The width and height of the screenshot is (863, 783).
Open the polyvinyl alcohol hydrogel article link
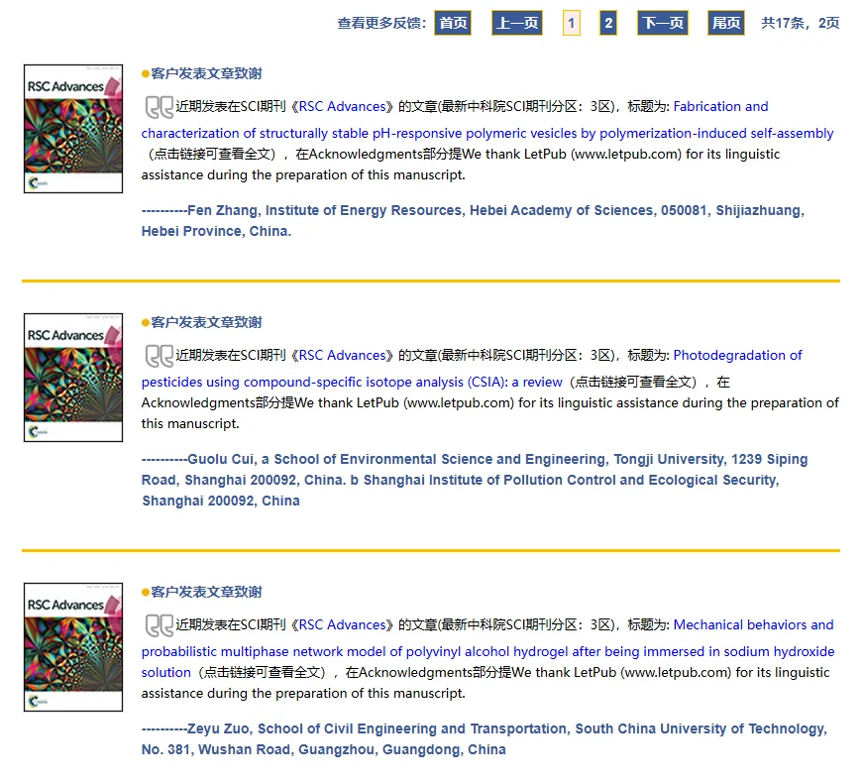pos(487,651)
